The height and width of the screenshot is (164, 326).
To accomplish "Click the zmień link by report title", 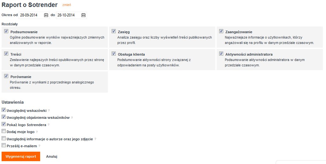I will (67, 5).
